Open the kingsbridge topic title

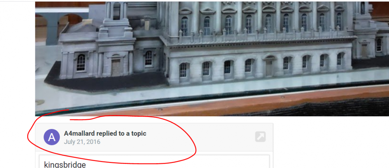point(65,164)
